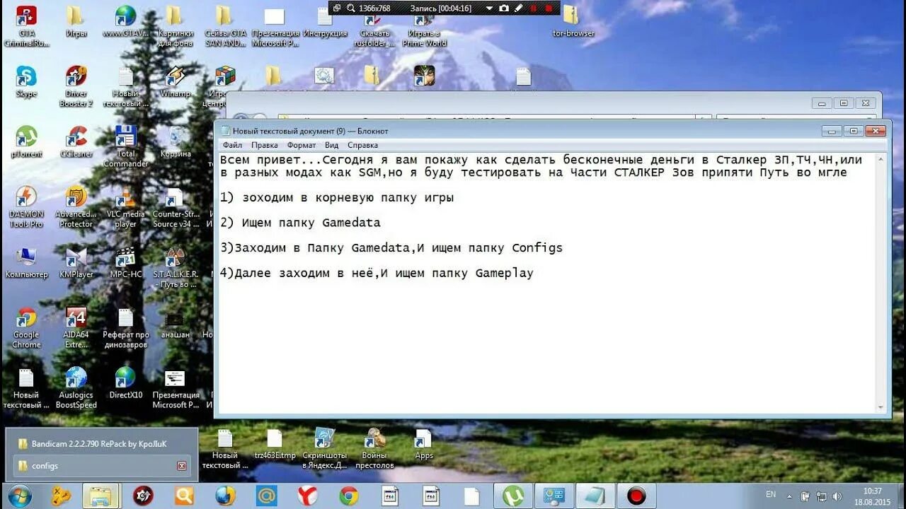Switch to the Bandicam red record taskbar button

(x=636, y=496)
